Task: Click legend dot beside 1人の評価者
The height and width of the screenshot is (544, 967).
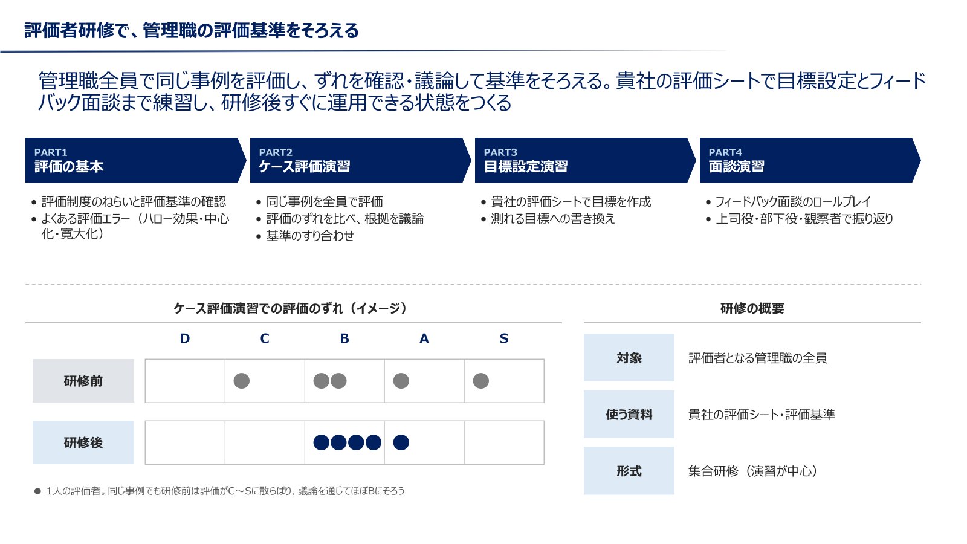Action: tap(37, 491)
